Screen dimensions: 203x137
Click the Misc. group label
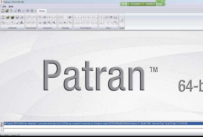pos(109,28)
